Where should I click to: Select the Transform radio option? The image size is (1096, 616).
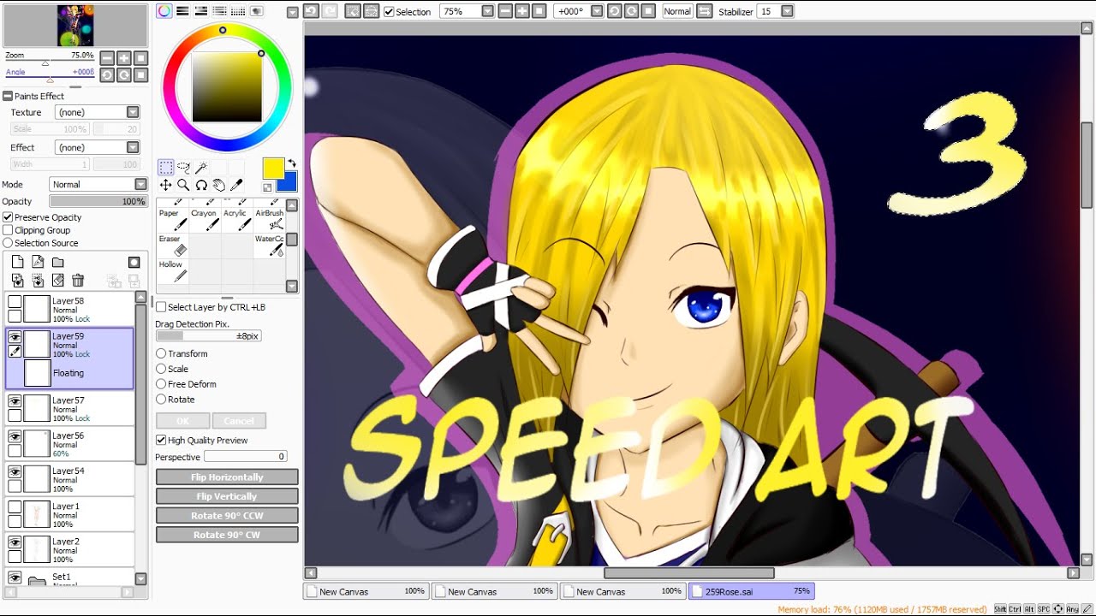pos(161,353)
